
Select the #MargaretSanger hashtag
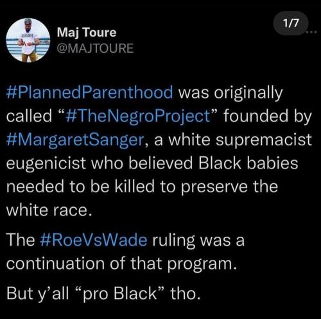[75, 140]
